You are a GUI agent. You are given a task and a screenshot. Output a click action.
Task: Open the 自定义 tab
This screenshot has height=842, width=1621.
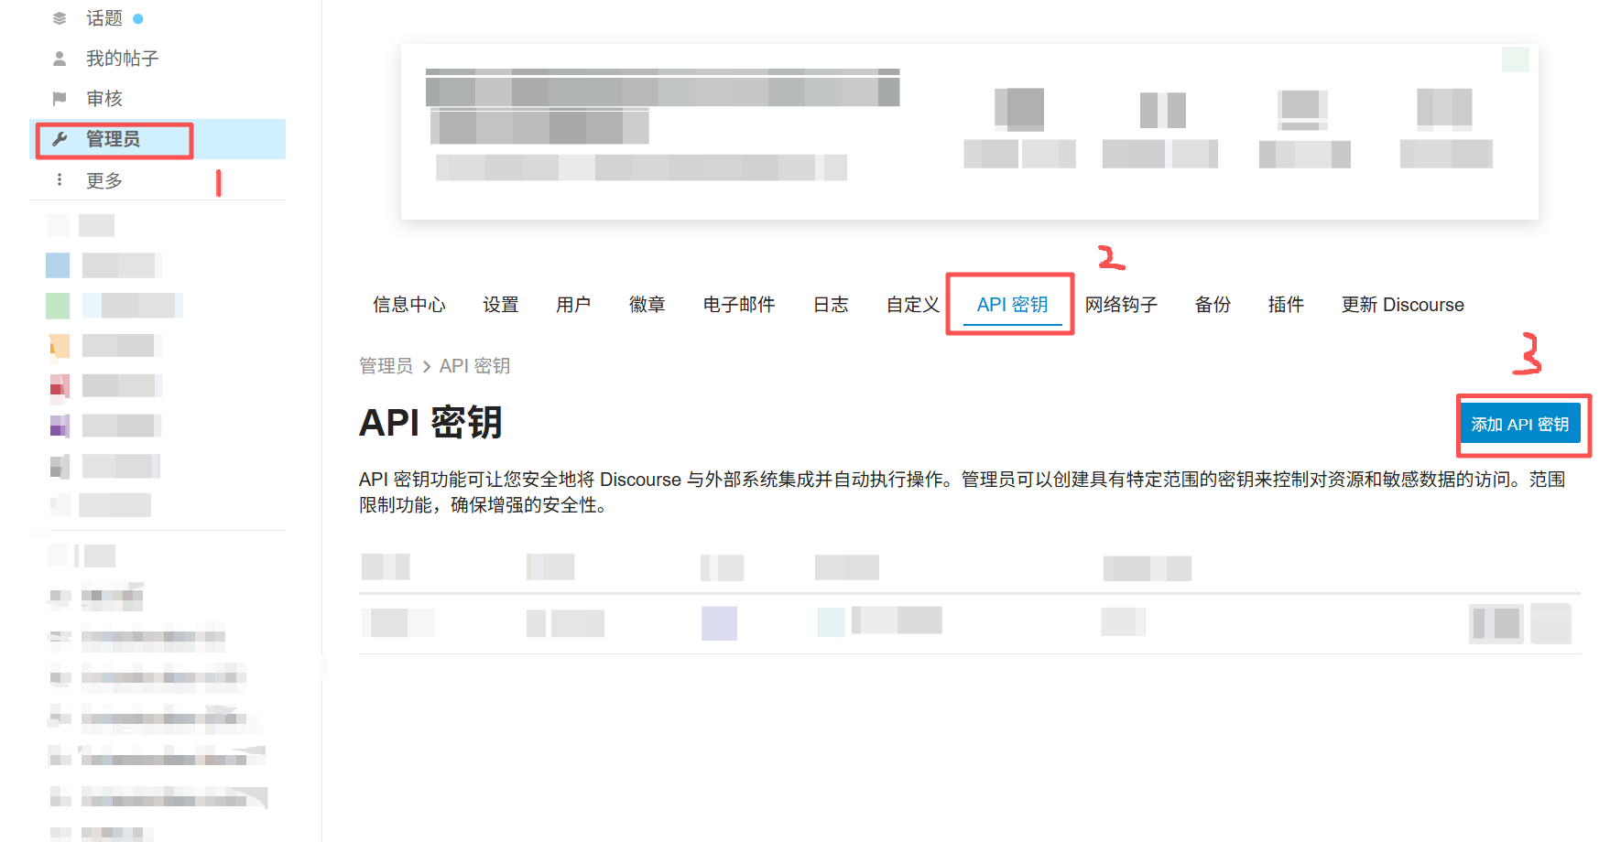coord(912,305)
